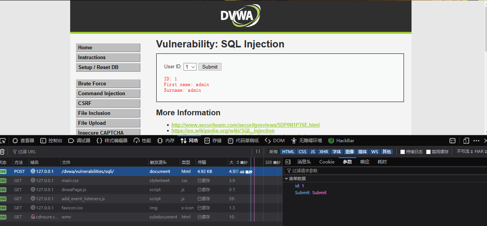The image size is (487, 226).
Task: Click the 过滤请求参数 input field
Action: (385, 171)
